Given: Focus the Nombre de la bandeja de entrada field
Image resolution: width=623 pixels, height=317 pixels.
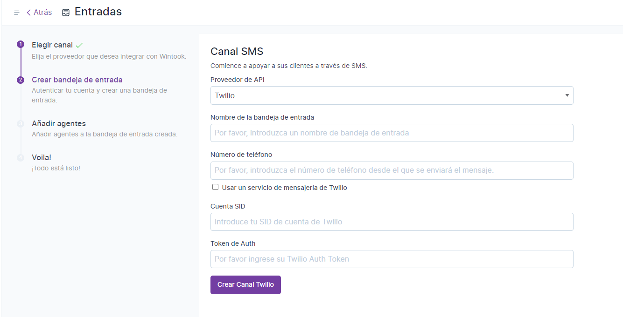Looking at the screenshot, I should pyautogui.click(x=392, y=133).
